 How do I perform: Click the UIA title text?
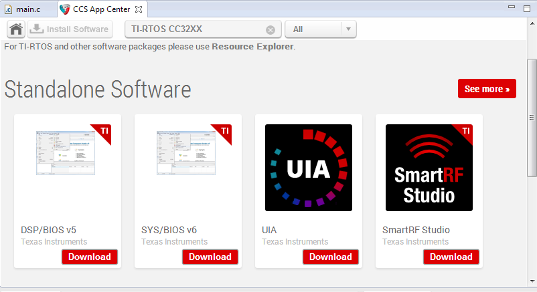click(269, 230)
